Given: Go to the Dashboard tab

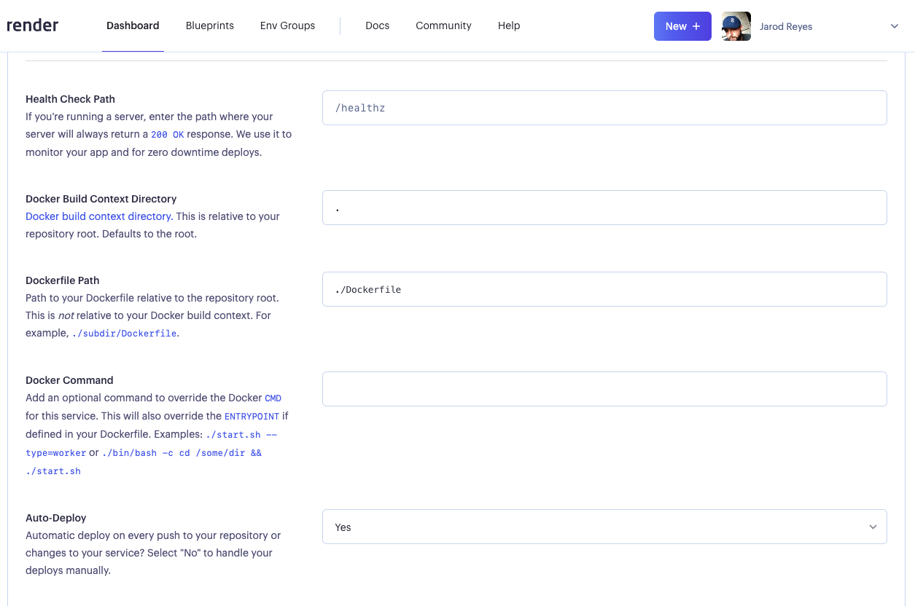Looking at the screenshot, I should [133, 25].
